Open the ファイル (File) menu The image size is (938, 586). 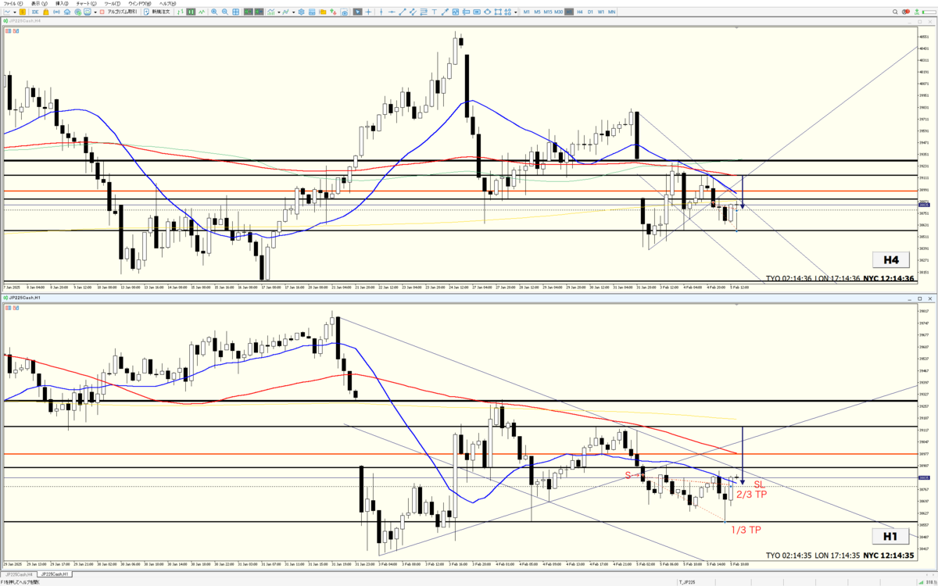[13, 4]
